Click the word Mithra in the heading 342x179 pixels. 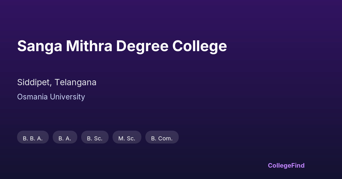pos(89,46)
